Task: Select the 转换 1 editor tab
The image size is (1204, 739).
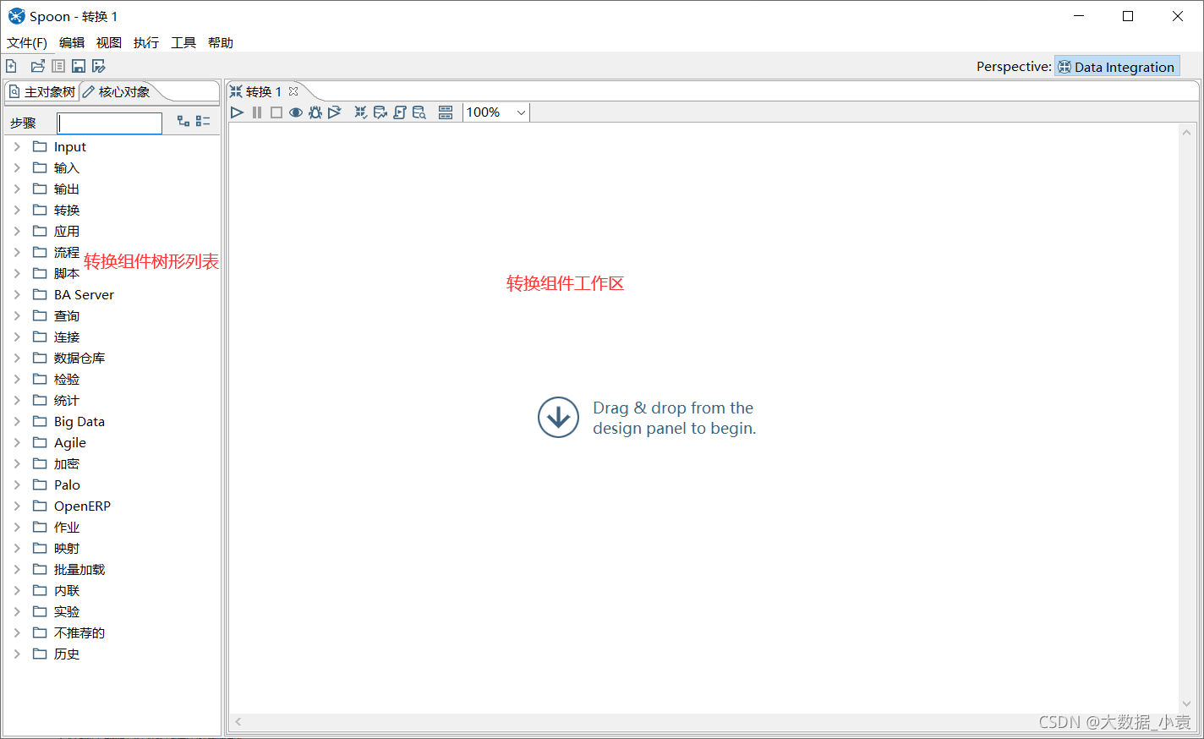Action: tap(256, 92)
